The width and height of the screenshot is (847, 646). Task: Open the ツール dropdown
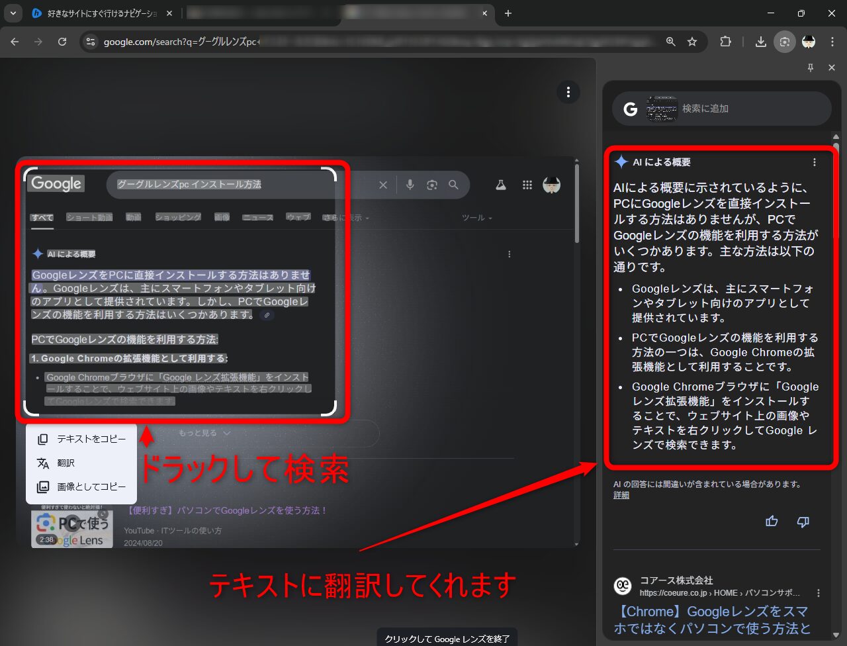[477, 217]
